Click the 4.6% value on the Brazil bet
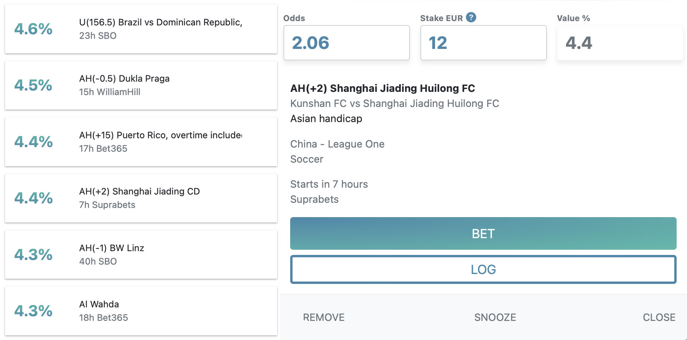 tap(33, 29)
